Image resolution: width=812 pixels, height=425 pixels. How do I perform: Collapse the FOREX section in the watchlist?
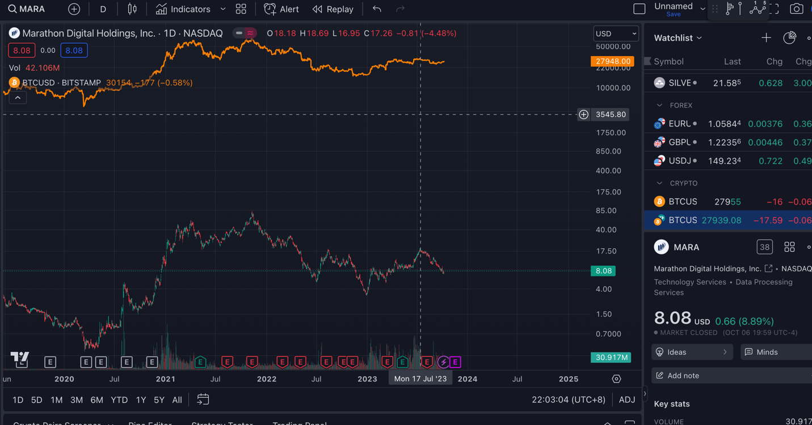(x=660, y=105)
